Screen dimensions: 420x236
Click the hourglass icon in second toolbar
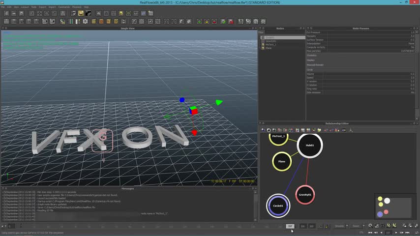coord(123,22)
